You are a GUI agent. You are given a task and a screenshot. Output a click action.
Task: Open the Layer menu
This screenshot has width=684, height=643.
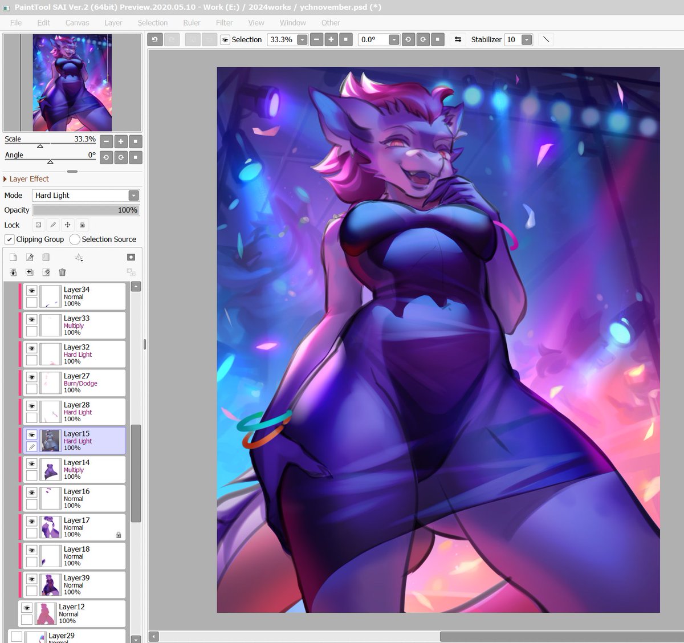tap(113, 23)
